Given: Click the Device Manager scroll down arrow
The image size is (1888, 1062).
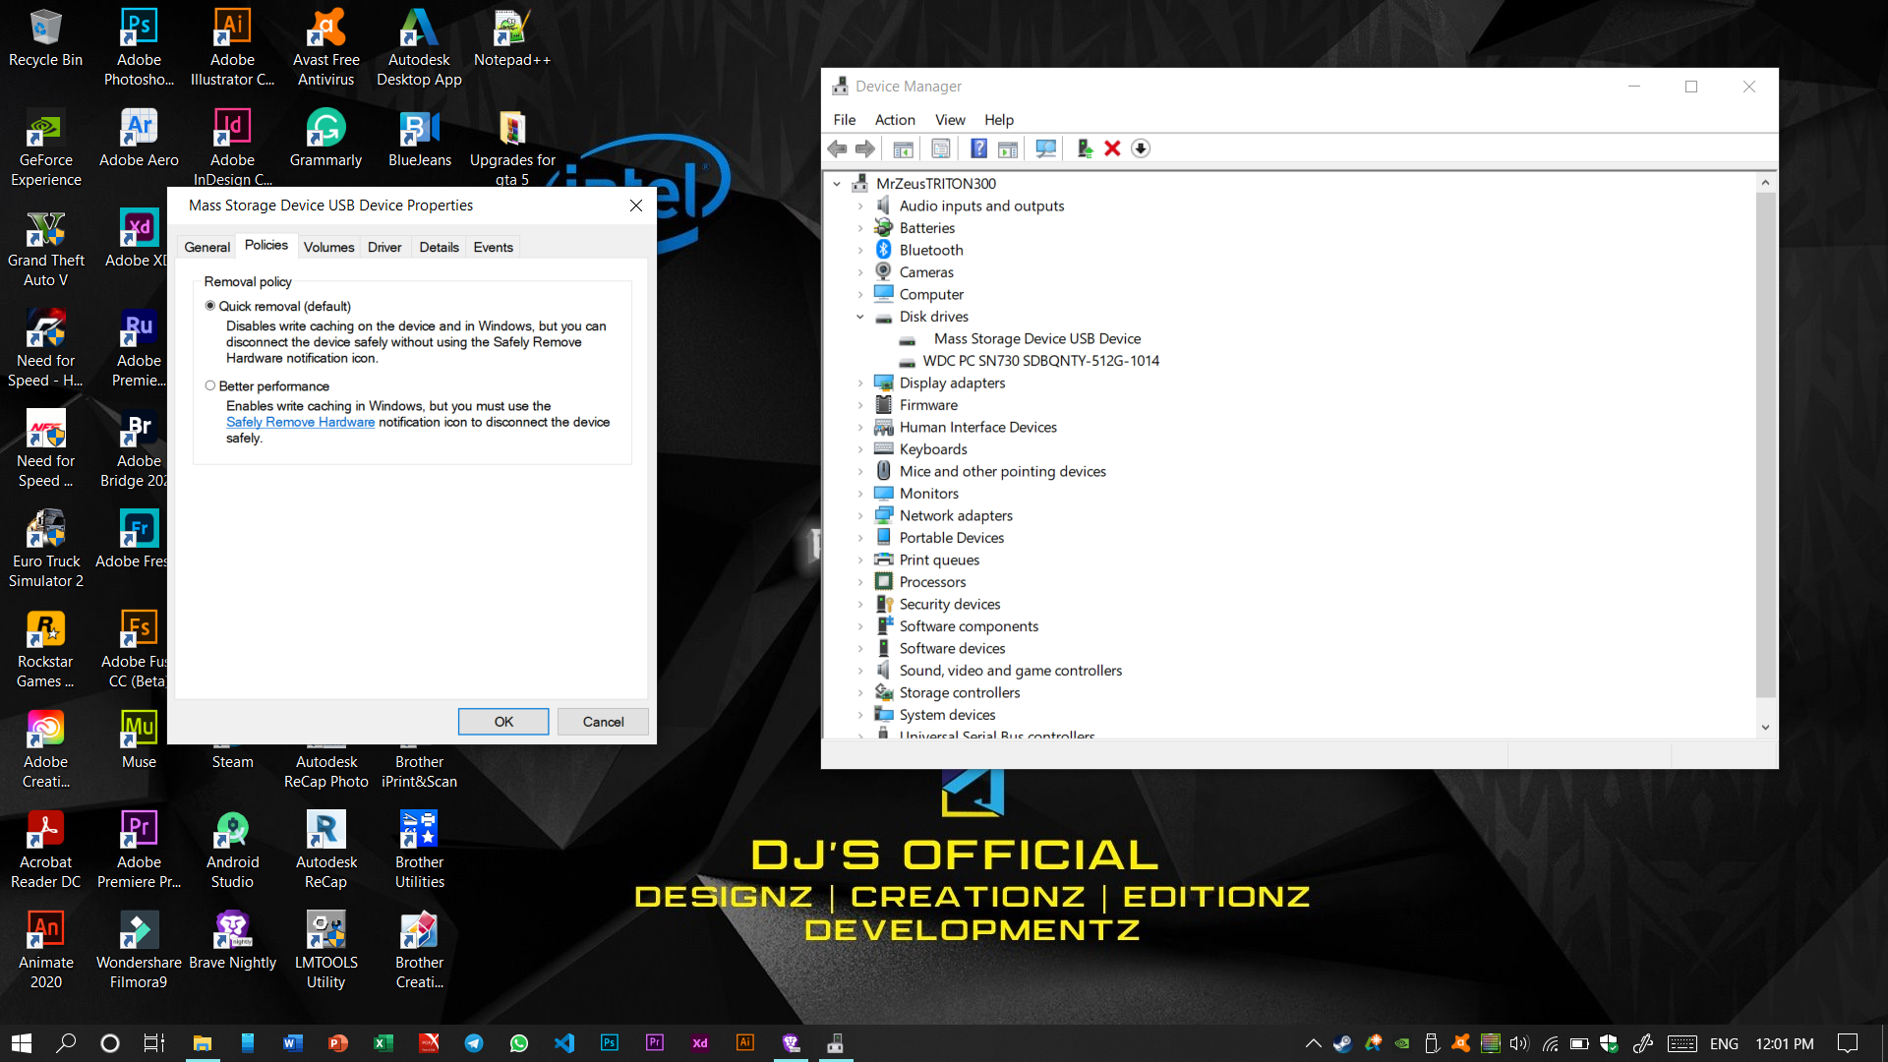Looking at the screenshot, I should 1765,728.
